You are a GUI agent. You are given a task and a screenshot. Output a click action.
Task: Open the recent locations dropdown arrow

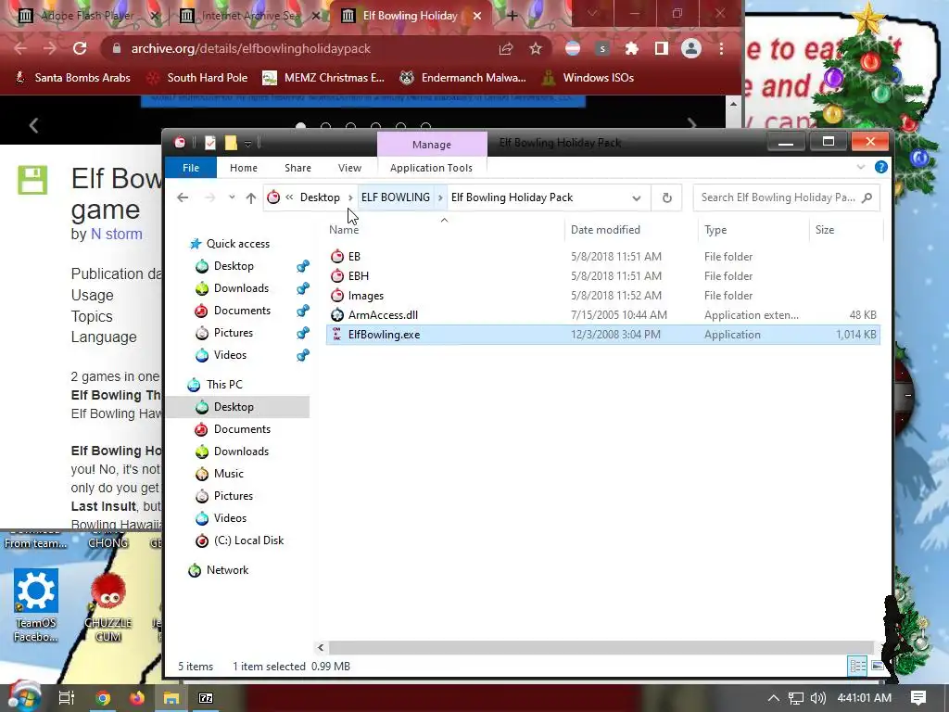coord(232,197)
